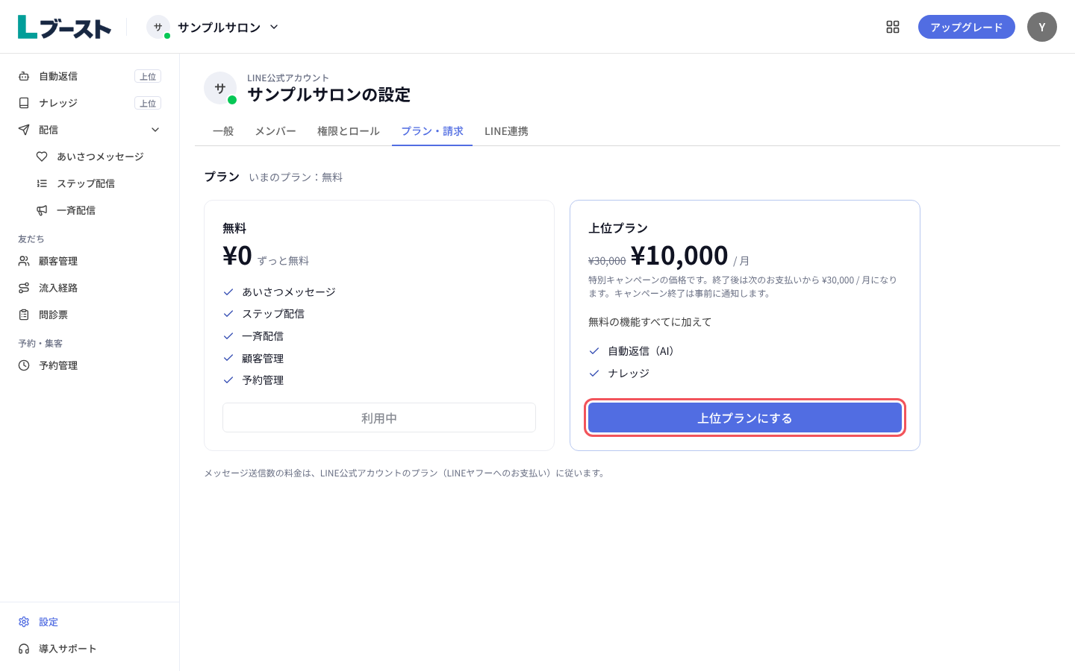The height and width of the screenshot is (671, 1075).
Task: Open the user avatar Y menu
Action: click(1042, 27)
